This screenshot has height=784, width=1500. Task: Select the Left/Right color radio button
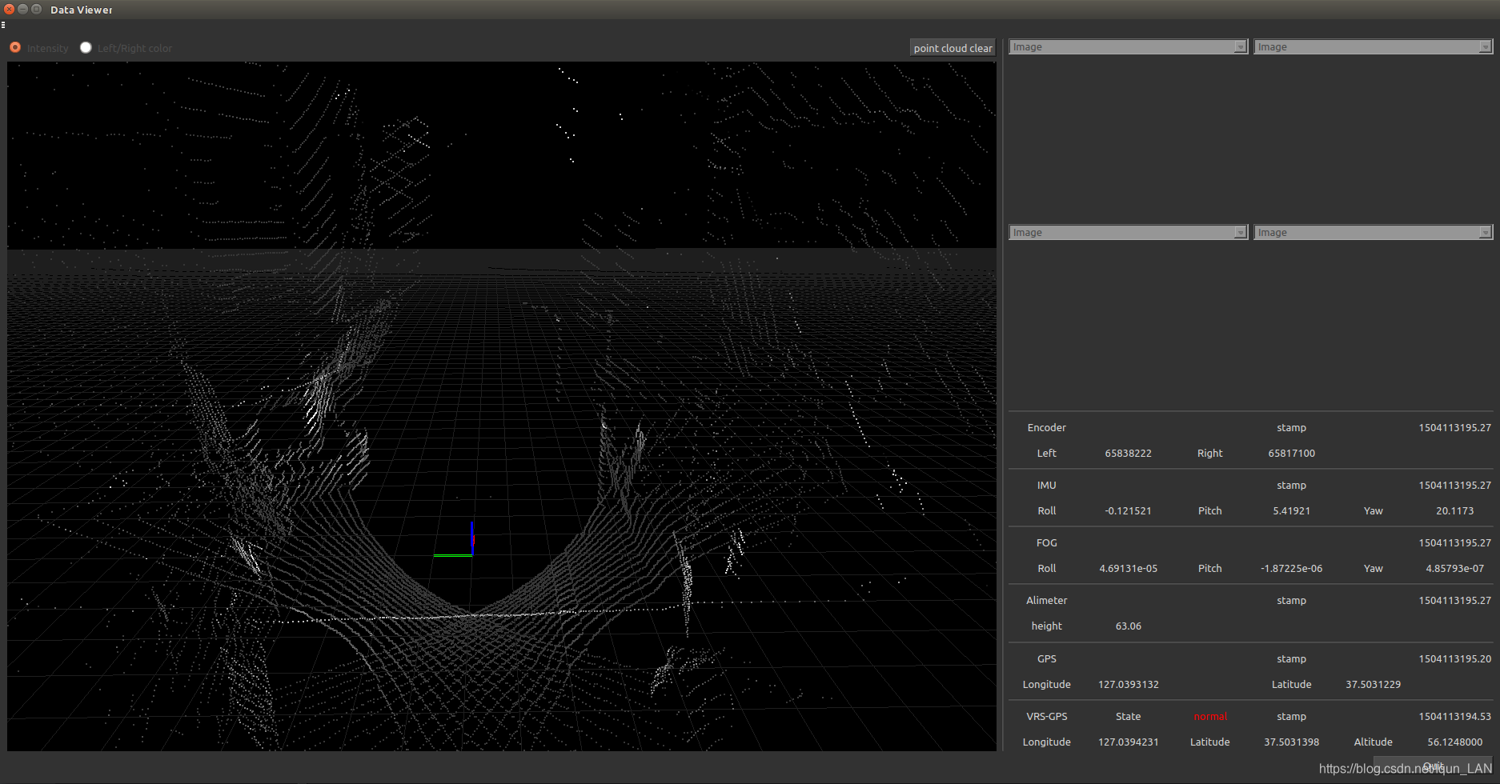[86, 48]
